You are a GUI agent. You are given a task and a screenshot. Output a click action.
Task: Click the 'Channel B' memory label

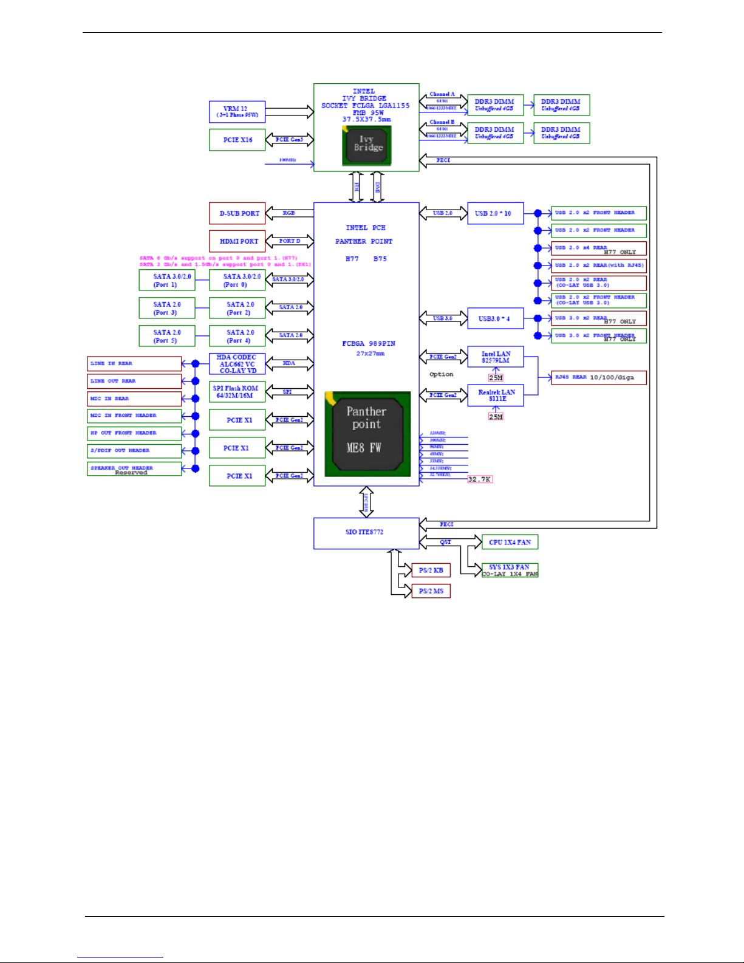tap(442, 122)
